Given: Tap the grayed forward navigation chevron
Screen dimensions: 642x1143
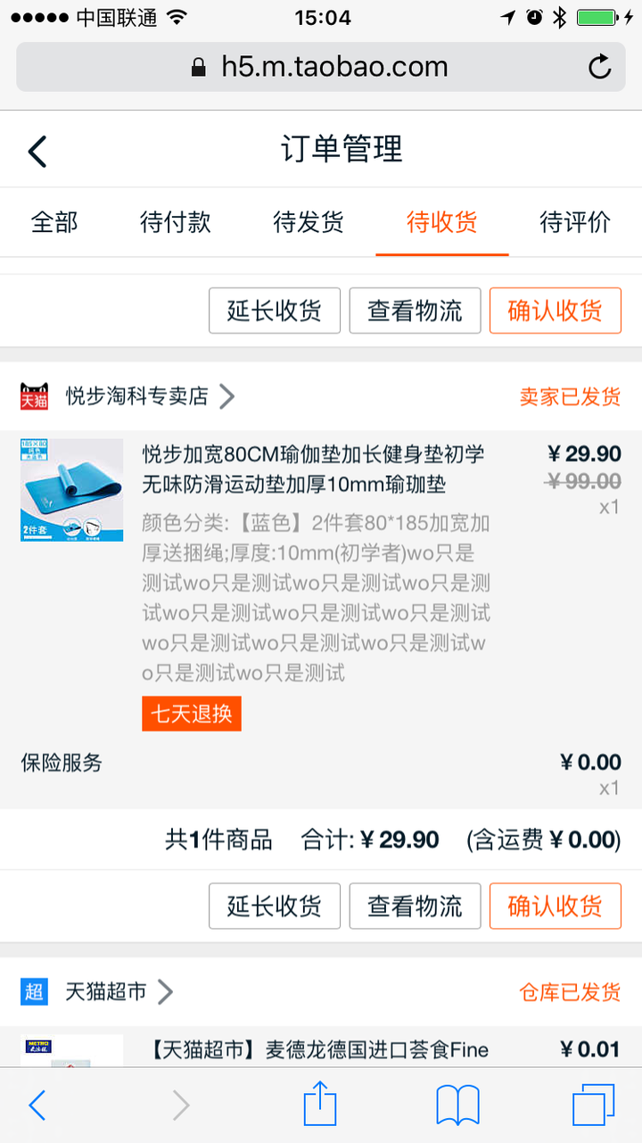Looking at the screenshot, I should (x=178, y=1105).
